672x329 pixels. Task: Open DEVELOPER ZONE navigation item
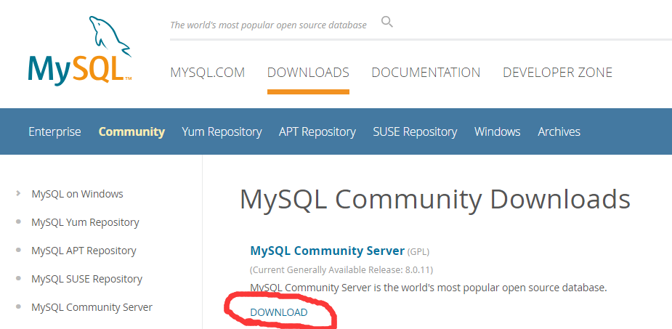click(557, 73)
